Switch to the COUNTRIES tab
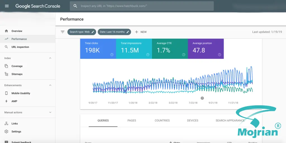Image resolution: width=286 pixels, height=143 pixels. (162, 121)
